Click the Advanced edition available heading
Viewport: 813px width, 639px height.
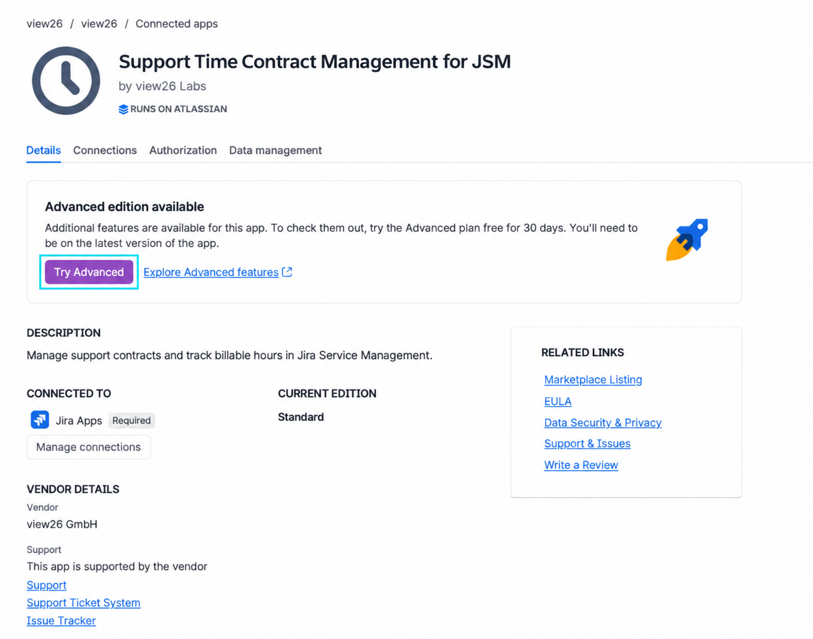coord(125,207)
